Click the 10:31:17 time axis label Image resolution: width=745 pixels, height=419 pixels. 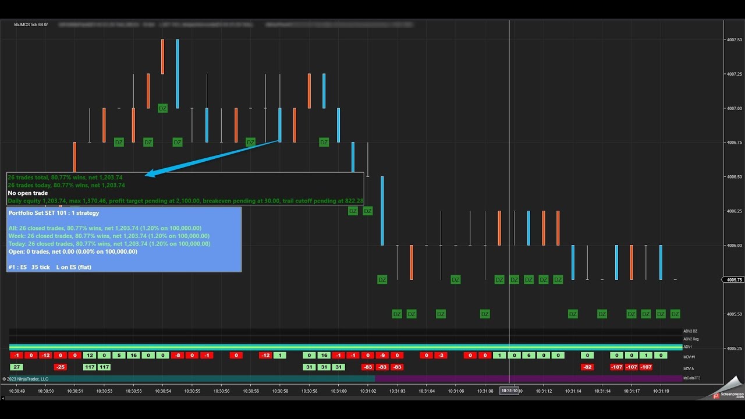pos(632,391)
